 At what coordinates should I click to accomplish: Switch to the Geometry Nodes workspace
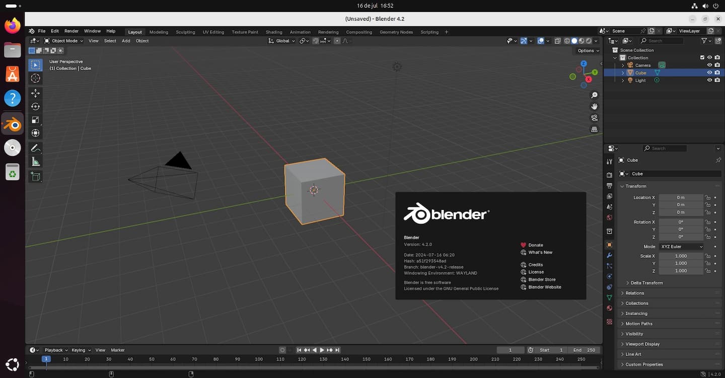point(396,32)
